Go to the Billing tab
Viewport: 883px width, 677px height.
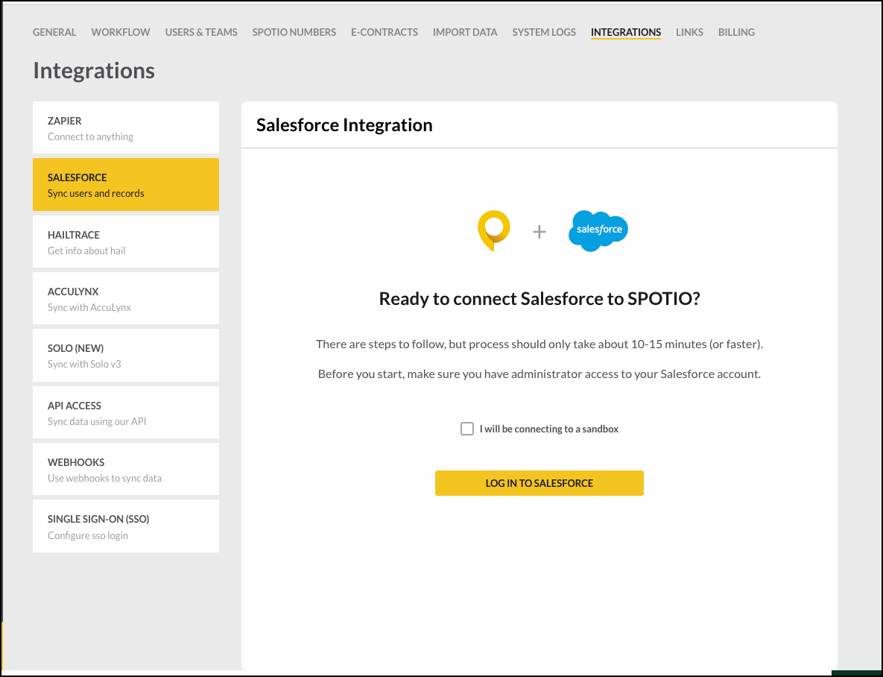(736, 32)
